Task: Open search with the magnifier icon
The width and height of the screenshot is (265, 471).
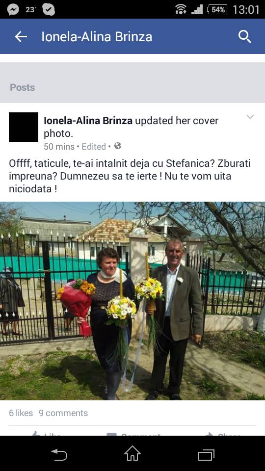Action: click(244, 37)
